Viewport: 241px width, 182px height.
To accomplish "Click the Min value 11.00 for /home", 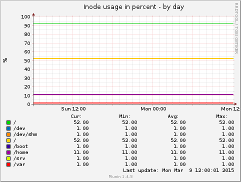I will point(129,152).
